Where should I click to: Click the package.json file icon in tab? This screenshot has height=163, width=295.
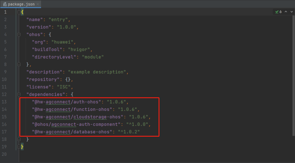click(5, 4)
